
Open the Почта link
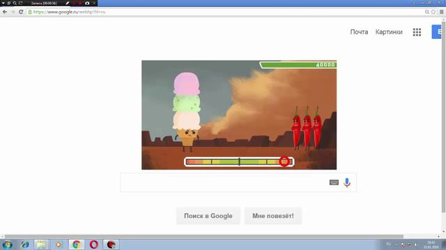pos(359,32)
